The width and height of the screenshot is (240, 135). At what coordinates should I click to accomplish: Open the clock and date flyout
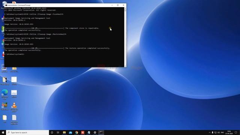tap(229, 132)
